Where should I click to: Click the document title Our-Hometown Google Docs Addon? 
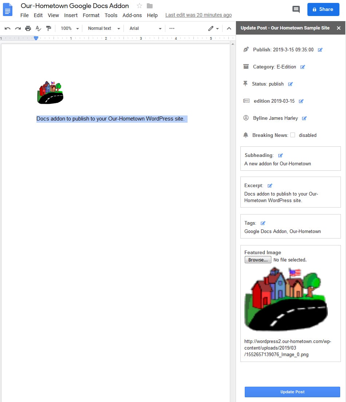point(75,5)
